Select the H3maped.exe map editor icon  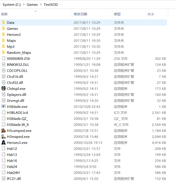[x=3, y=136]
